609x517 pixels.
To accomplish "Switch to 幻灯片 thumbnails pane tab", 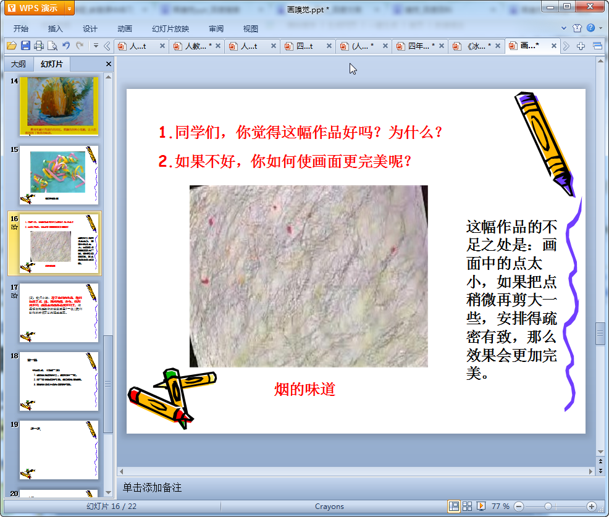I will point(51,64).
